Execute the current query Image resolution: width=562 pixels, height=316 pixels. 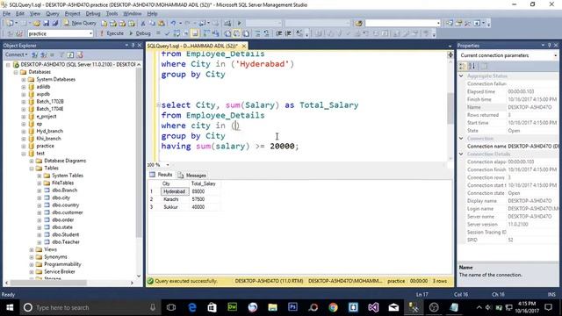[112, 33]
